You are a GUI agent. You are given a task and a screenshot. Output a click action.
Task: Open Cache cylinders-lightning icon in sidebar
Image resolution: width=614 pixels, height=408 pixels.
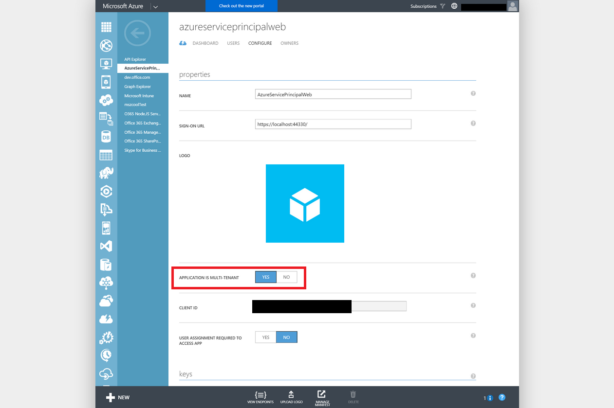(106, 264)
